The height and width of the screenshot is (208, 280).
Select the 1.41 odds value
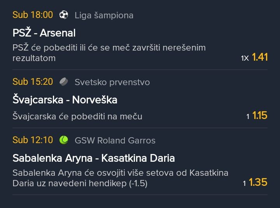260,57
